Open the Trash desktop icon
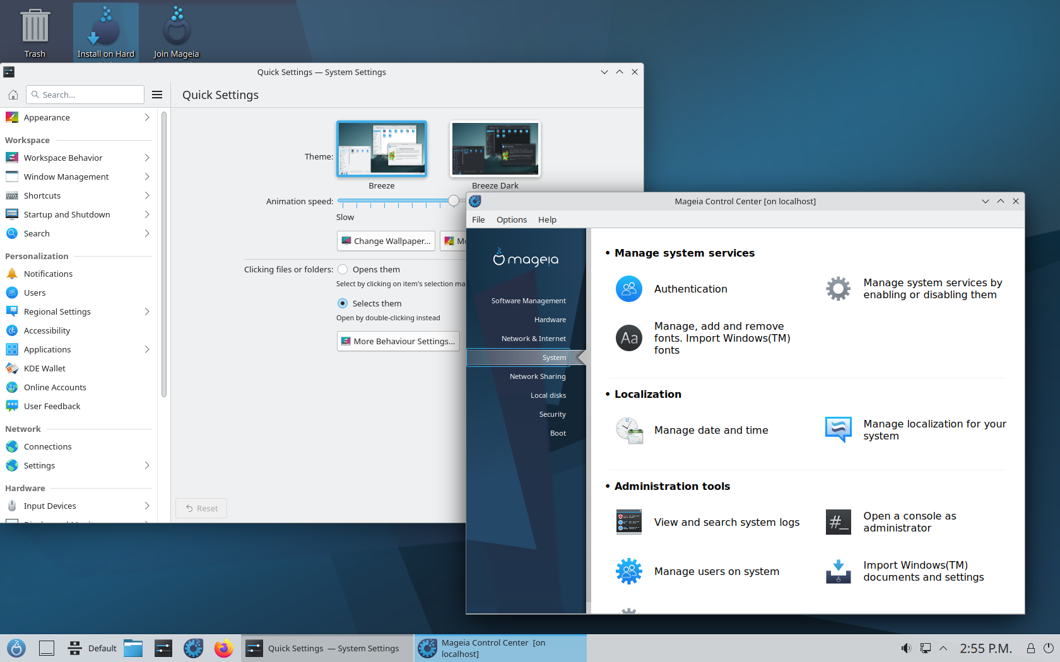The width and height of the screenshot is (1060, 662). pos(35,32)
